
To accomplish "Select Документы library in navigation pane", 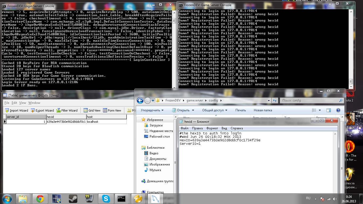I will click(158, 159).
